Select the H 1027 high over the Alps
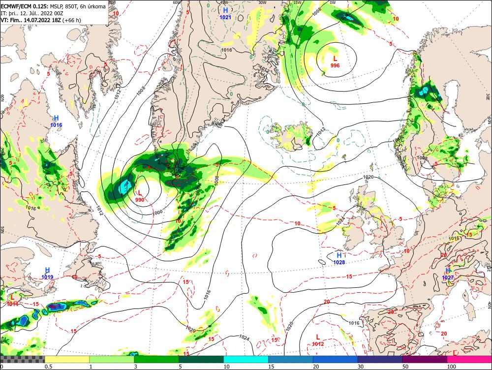The width and height of the screenshot is (492, 370). click(448, 274)
